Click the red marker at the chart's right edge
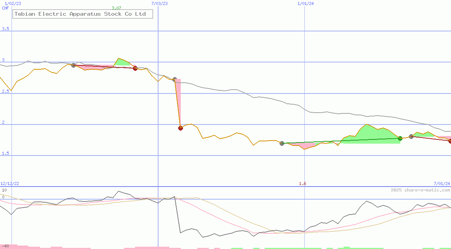Screen dimensions: 451x249 450,141
